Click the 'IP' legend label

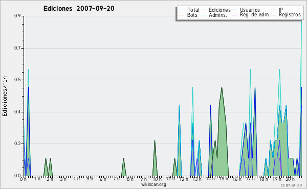tap(281, 10)
